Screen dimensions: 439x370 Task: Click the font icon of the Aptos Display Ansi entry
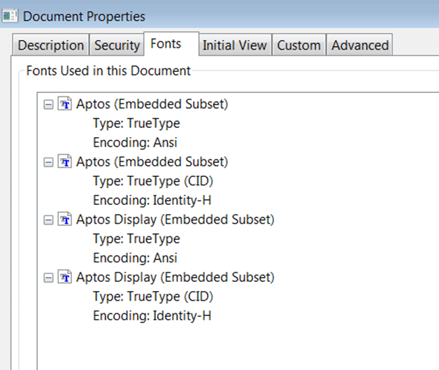[x=65, y=219]
